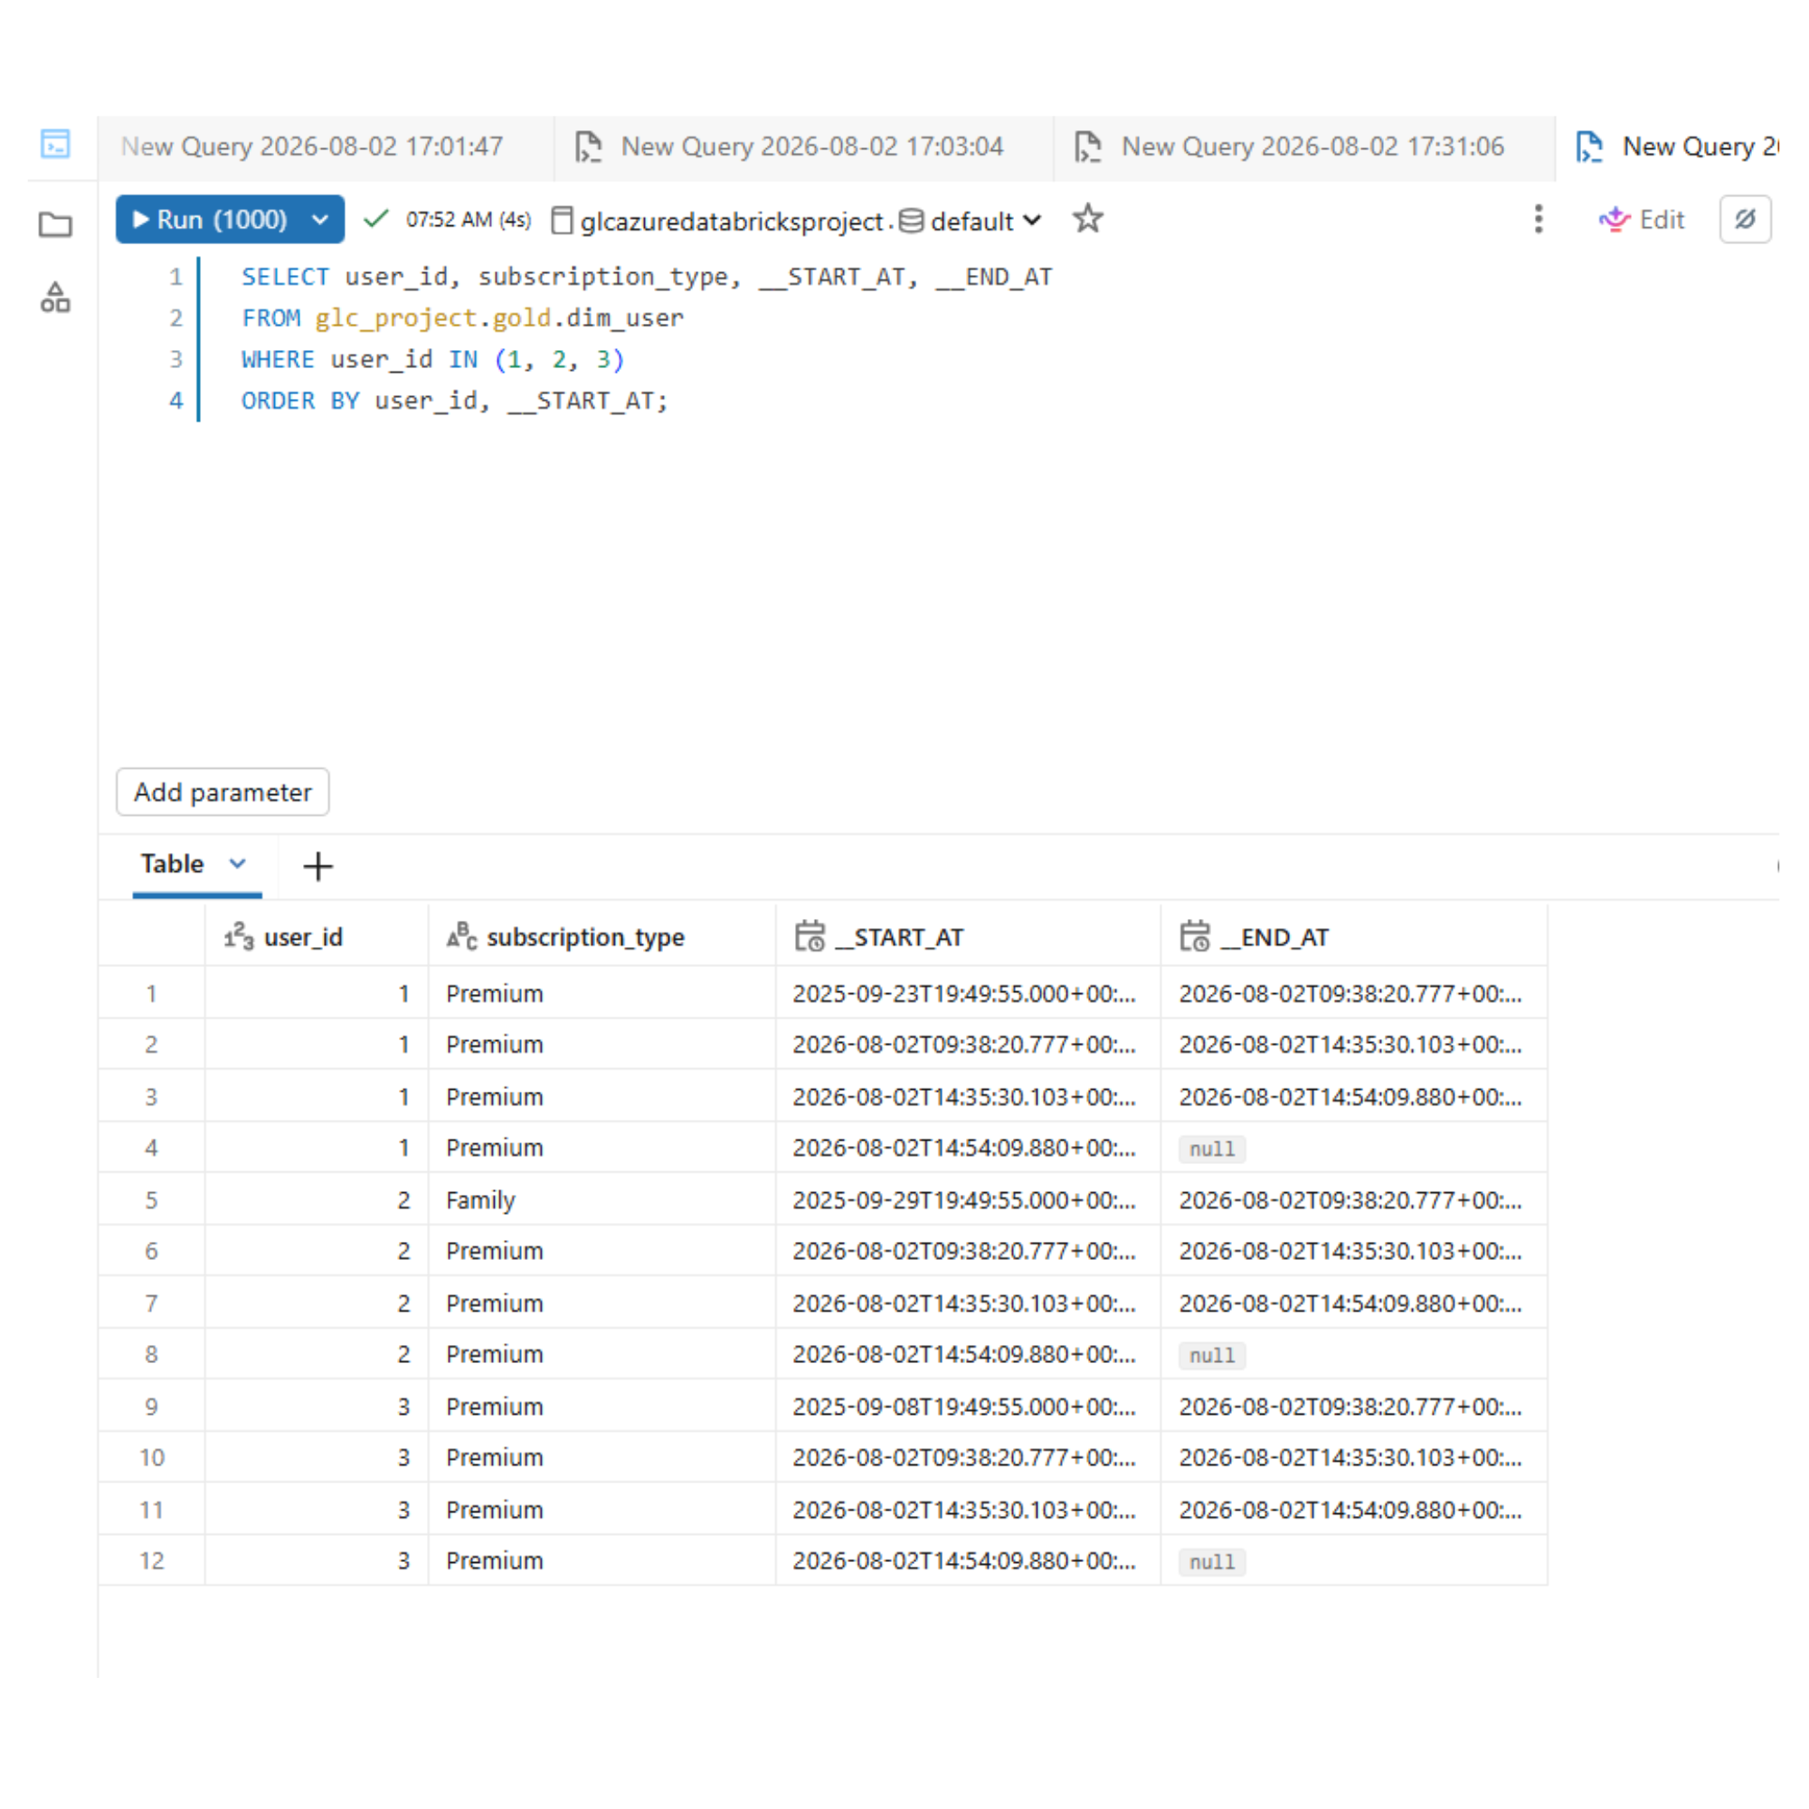Viewport: 1809px width, 1809px height.
Task: Add a new visualization with plus icon
Action: 317,867
